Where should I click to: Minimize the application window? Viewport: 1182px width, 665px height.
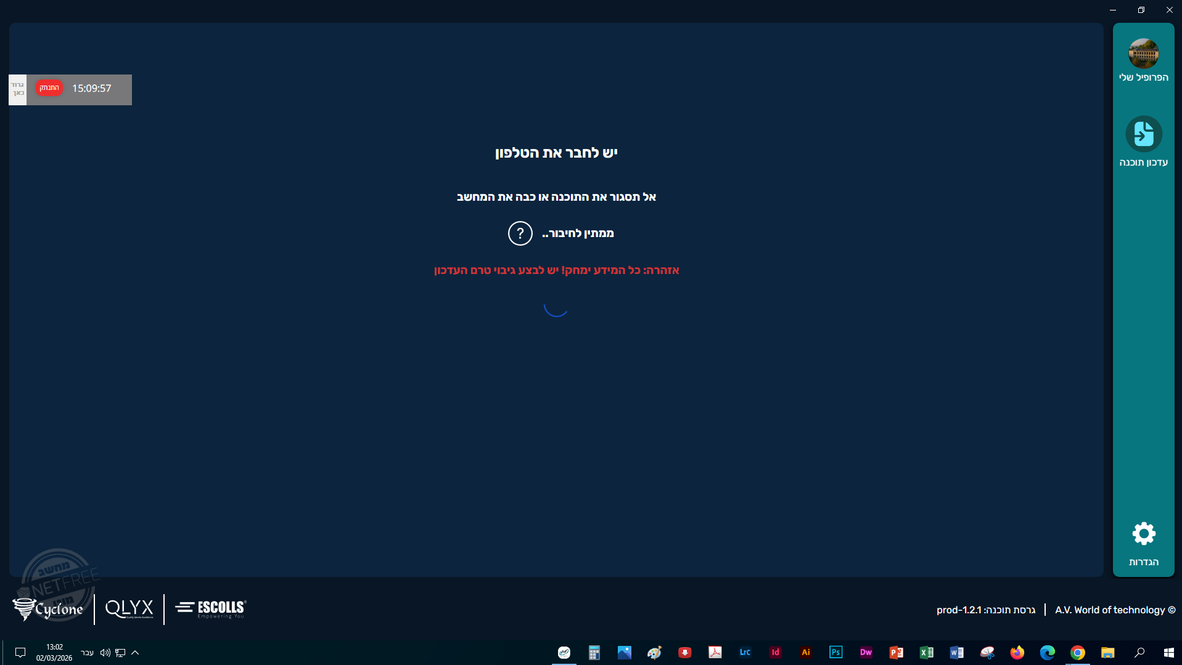tap(1113, 10)
